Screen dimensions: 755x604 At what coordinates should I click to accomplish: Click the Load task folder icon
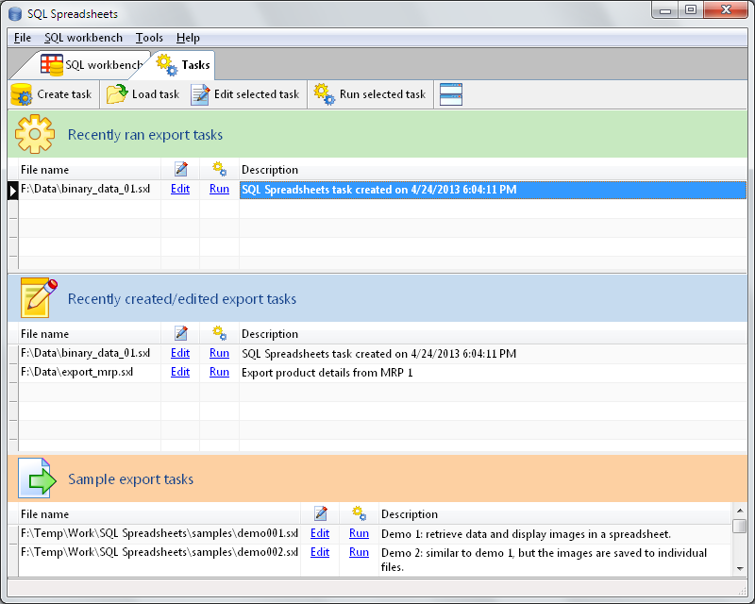[x=117, y=94]
